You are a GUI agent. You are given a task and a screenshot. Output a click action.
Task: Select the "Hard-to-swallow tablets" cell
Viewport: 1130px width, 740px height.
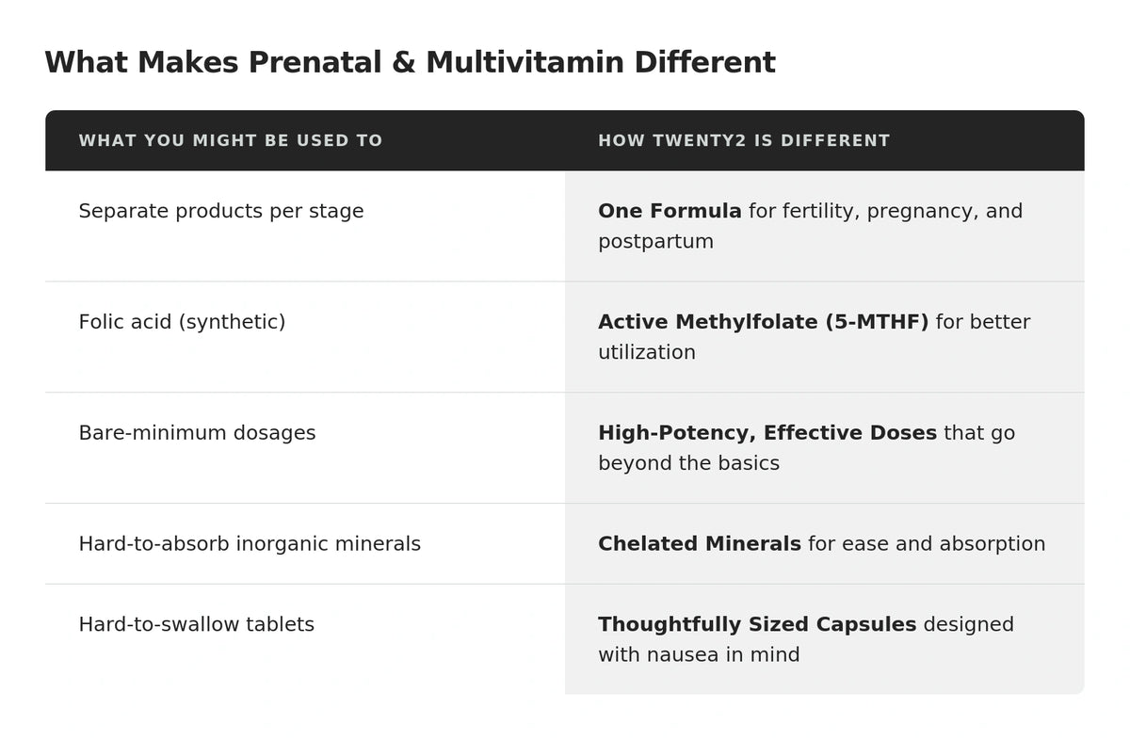tap(196, 624)
